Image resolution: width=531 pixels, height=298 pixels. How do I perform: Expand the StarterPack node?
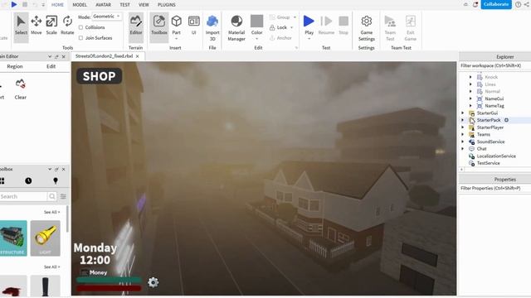pos(463,120)
